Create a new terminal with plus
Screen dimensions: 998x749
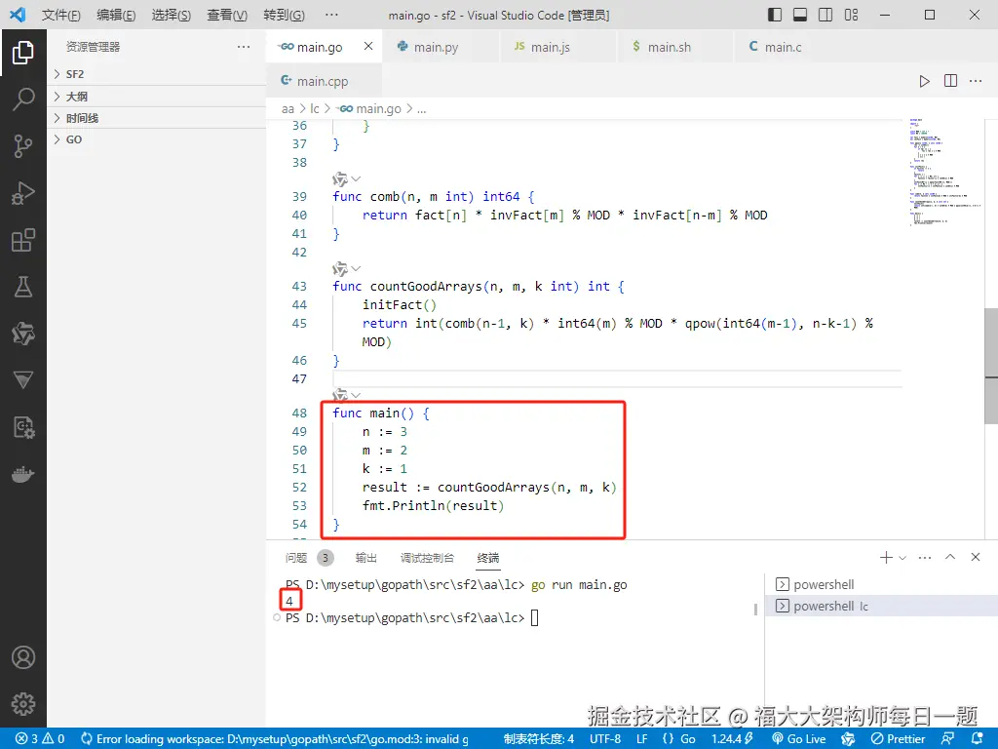pos(886,557)
